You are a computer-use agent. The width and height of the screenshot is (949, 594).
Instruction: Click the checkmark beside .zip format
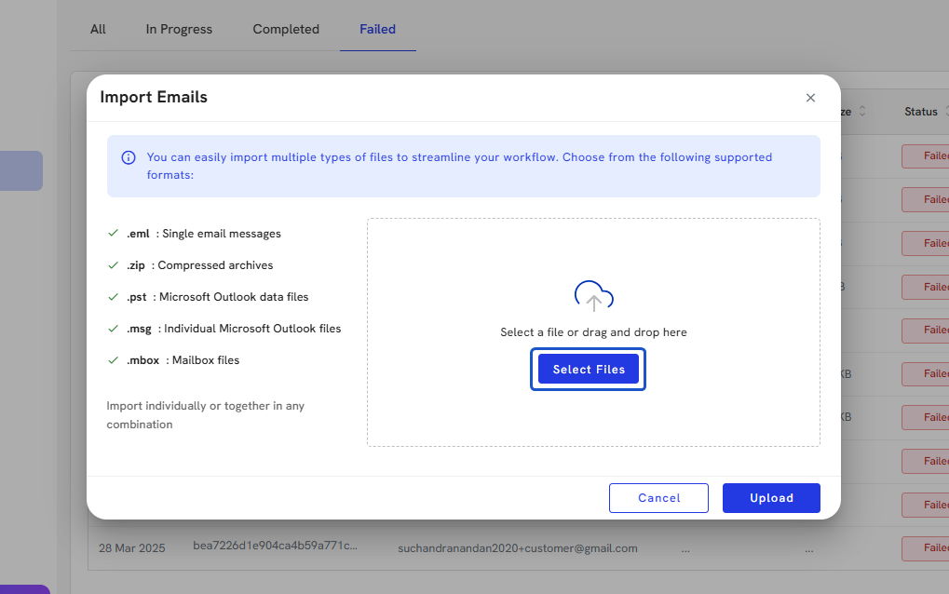(x=113, y=265)
